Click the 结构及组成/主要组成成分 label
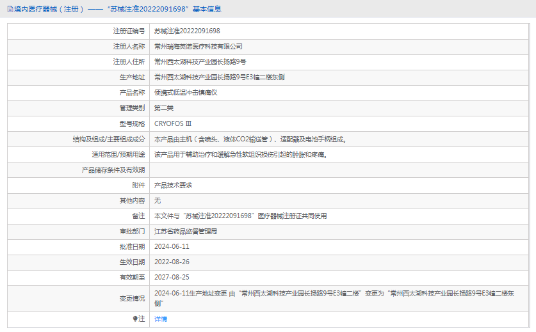This screenshot has height=332, width=536. (109, 139)
